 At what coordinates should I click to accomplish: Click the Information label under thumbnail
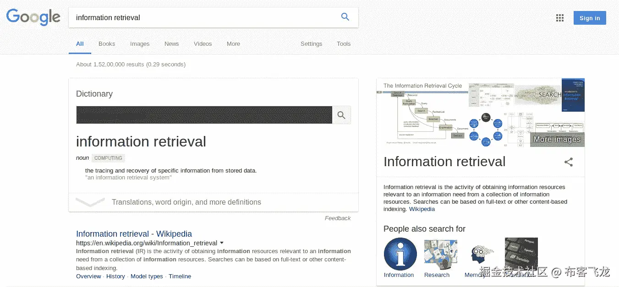399,275
